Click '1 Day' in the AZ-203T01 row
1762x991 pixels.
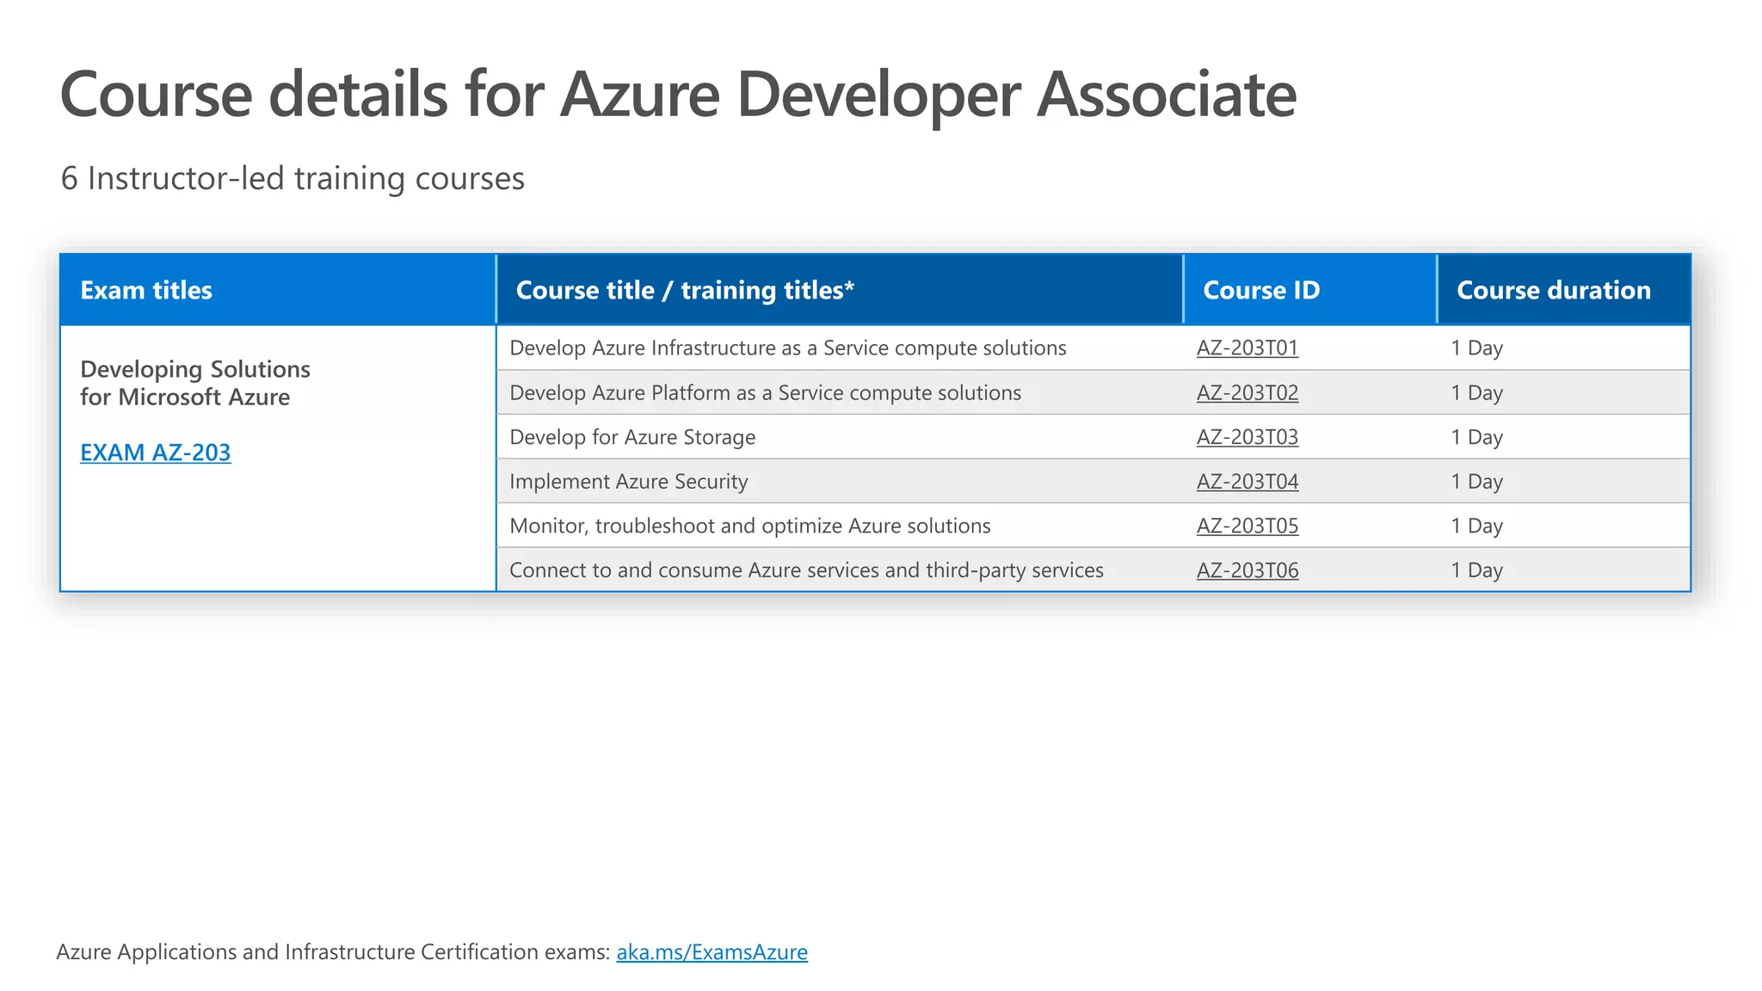1477,348
